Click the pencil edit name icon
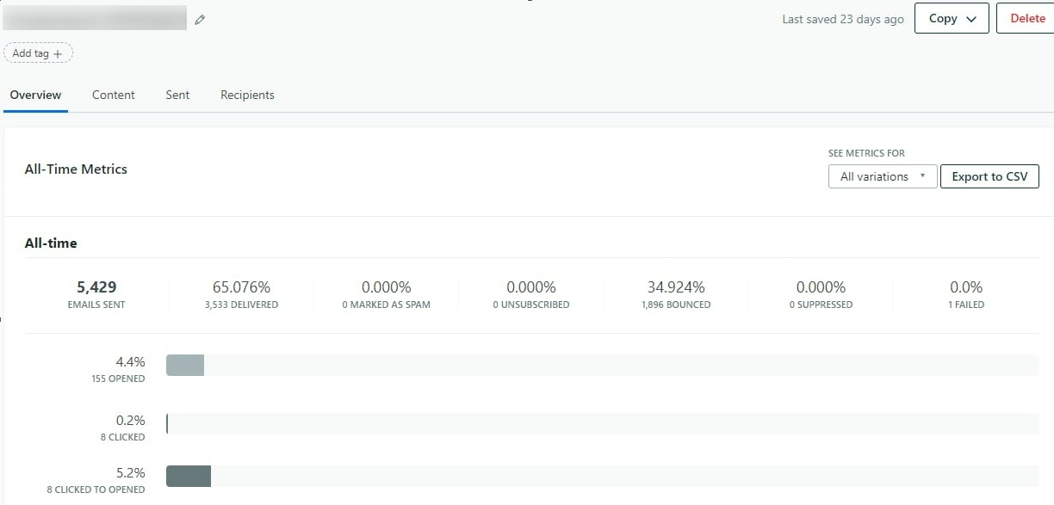 click(200, 20)
